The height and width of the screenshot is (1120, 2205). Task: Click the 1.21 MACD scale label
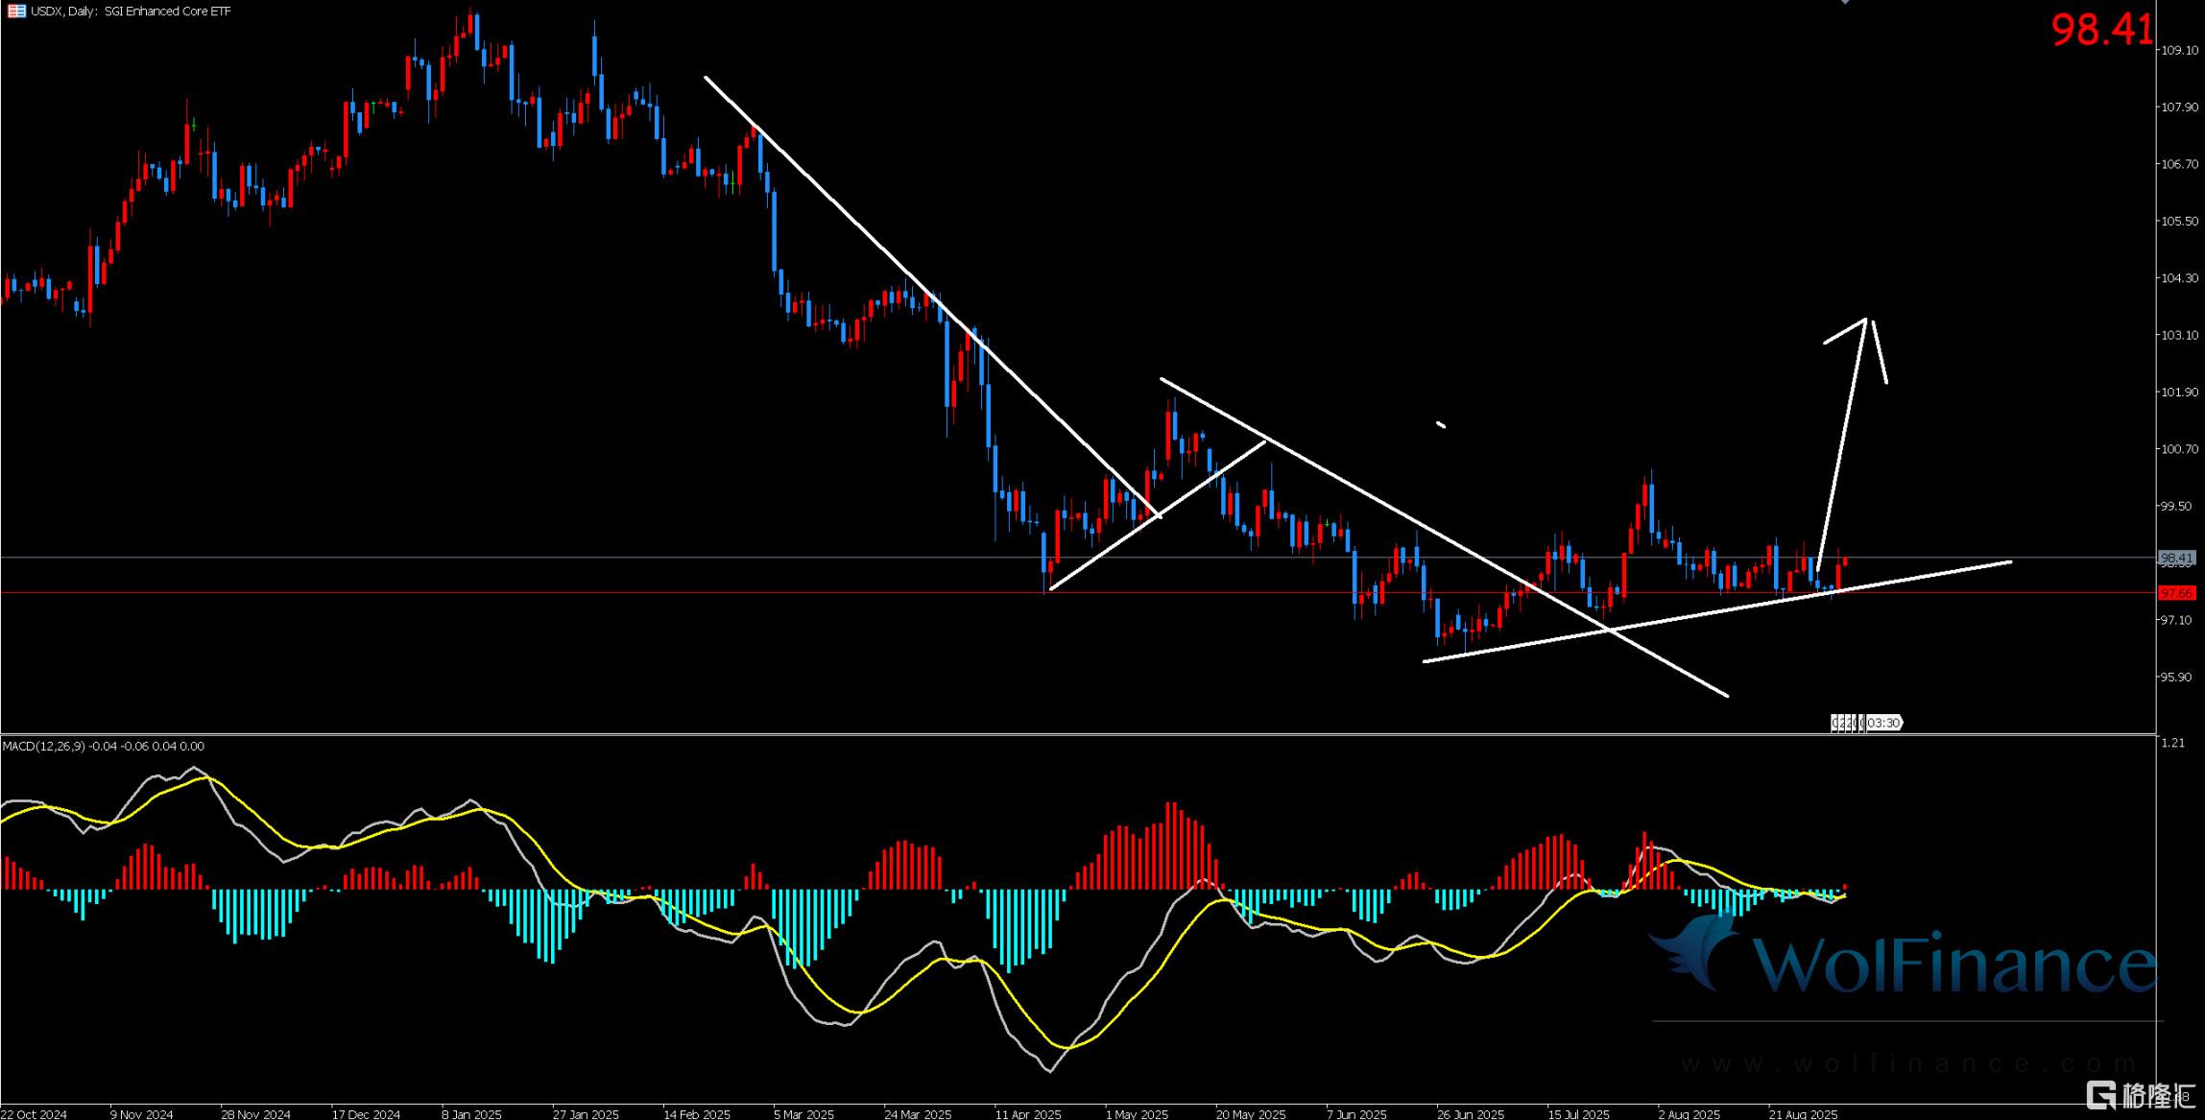2171,743
